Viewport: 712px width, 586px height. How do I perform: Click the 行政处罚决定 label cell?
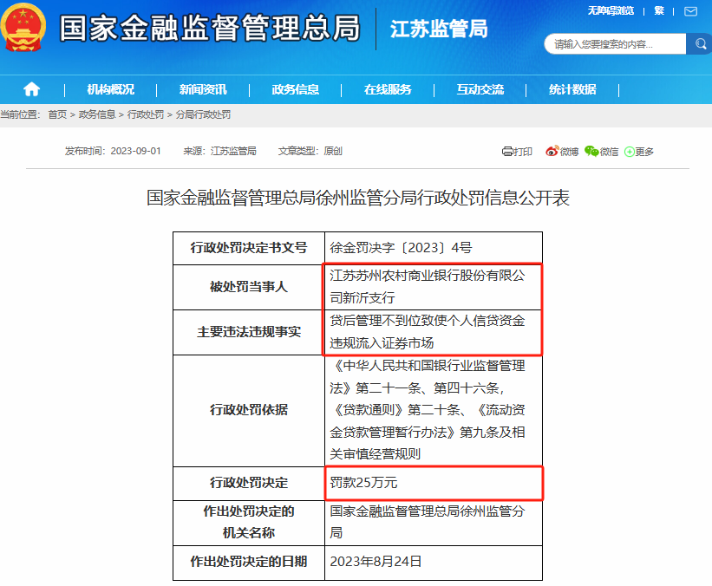click(x=249, y=484)
